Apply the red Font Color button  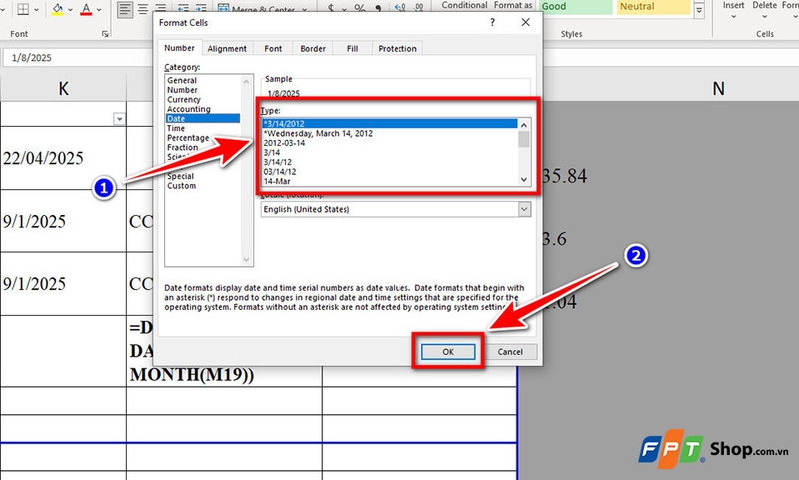coord(86,9)
